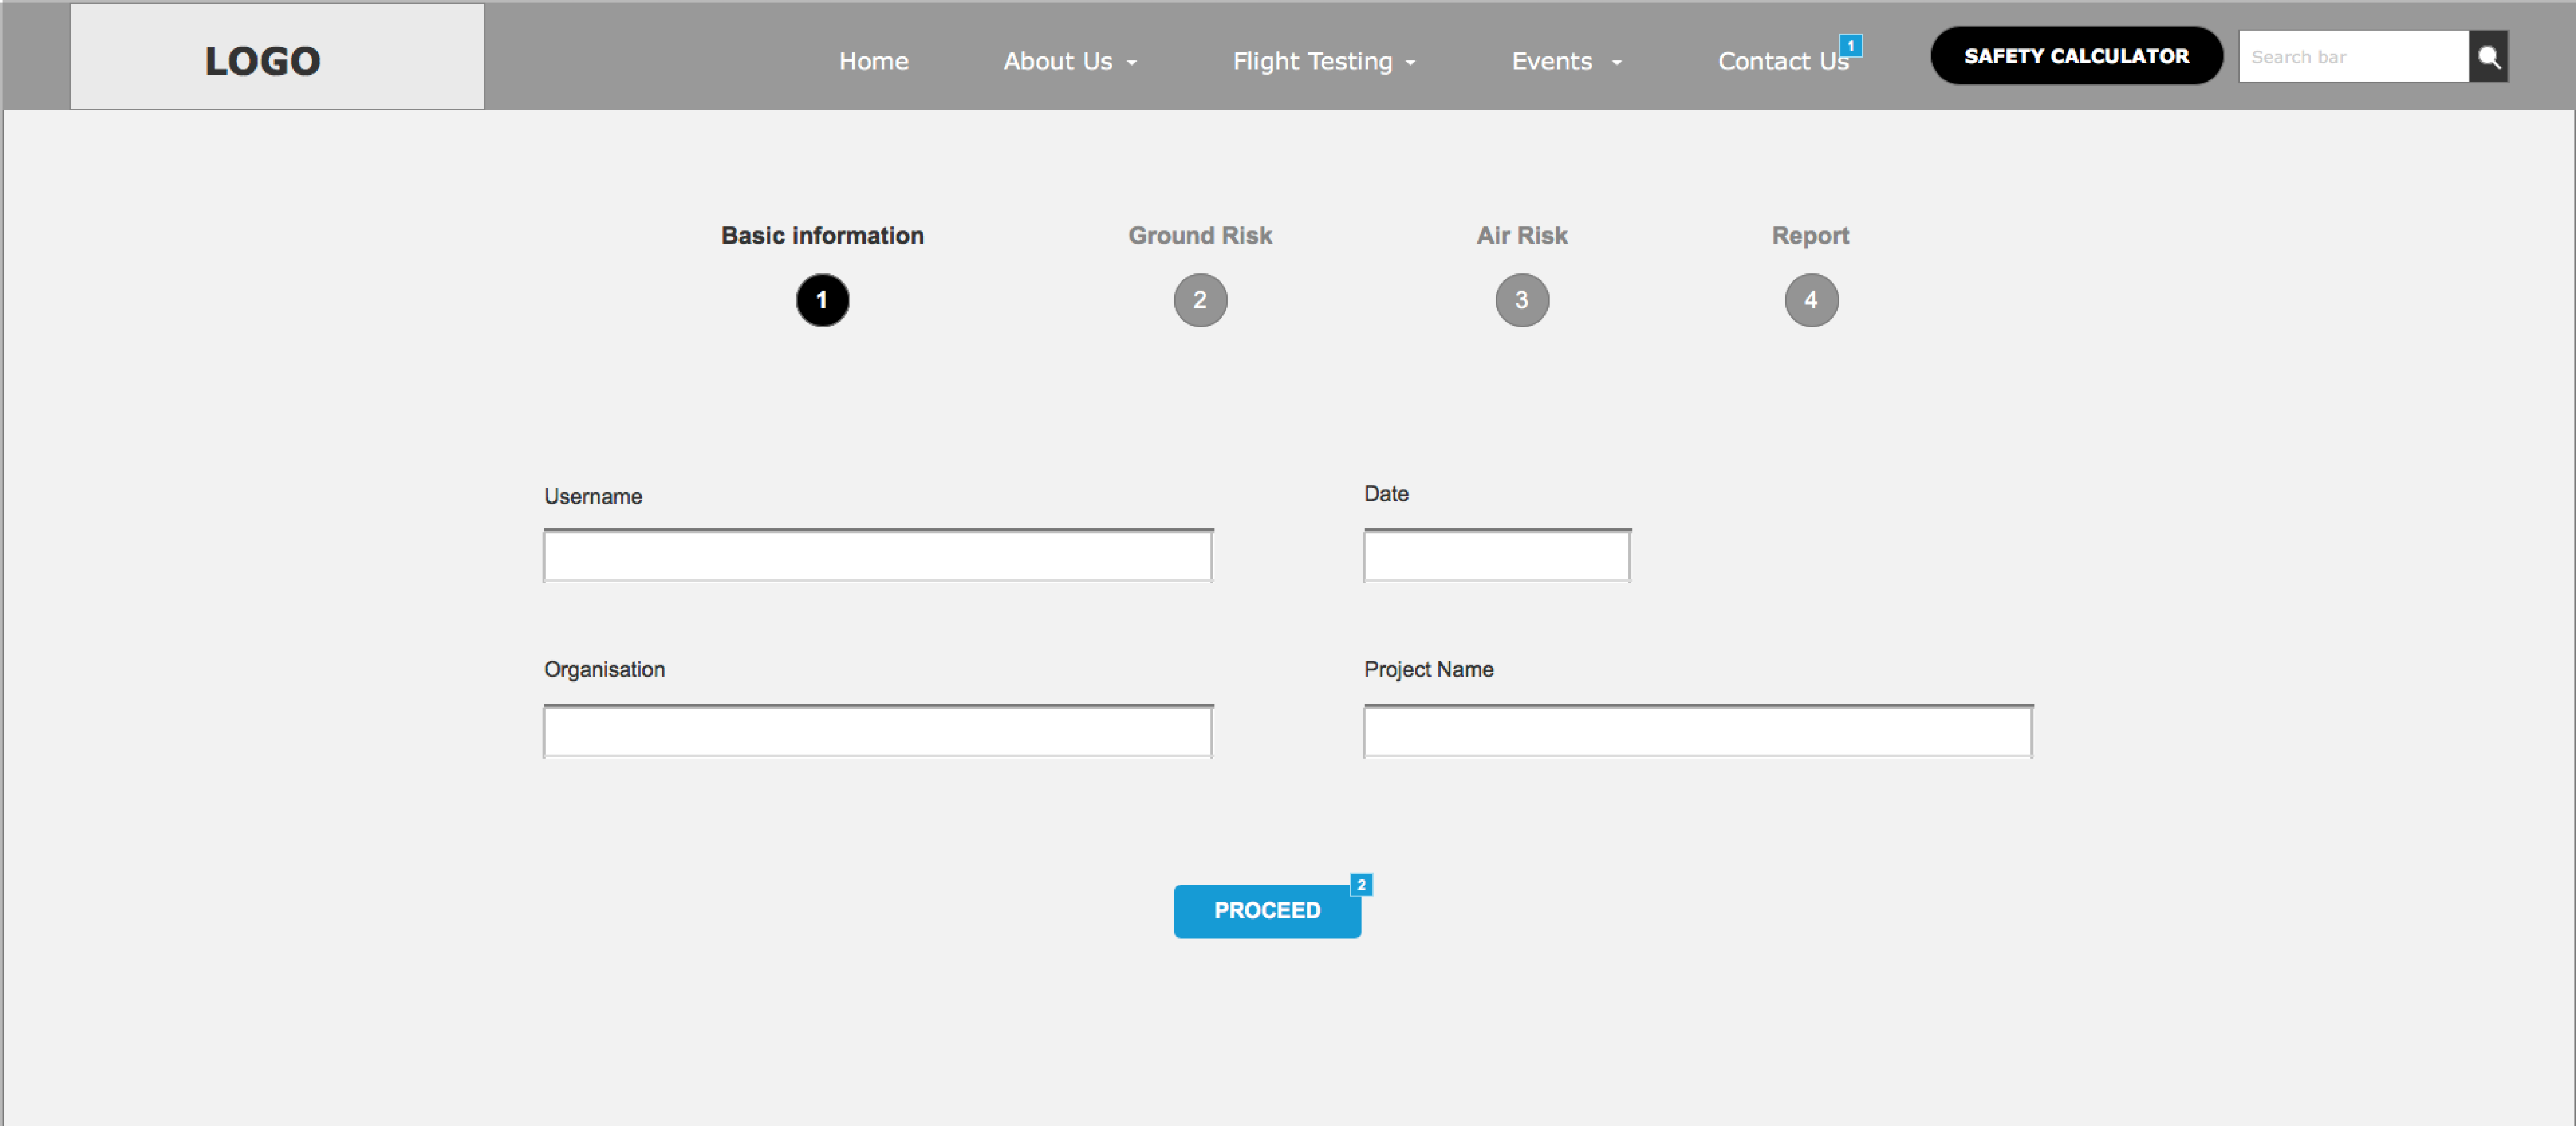
Task: Select step 1 circle indicator
Action: [x=822, y=300]
